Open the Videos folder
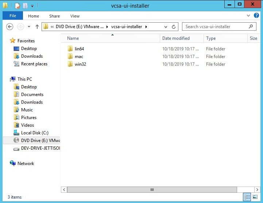Image resolution: width=263 pixels, height=203 pixels. coord(27,125)
